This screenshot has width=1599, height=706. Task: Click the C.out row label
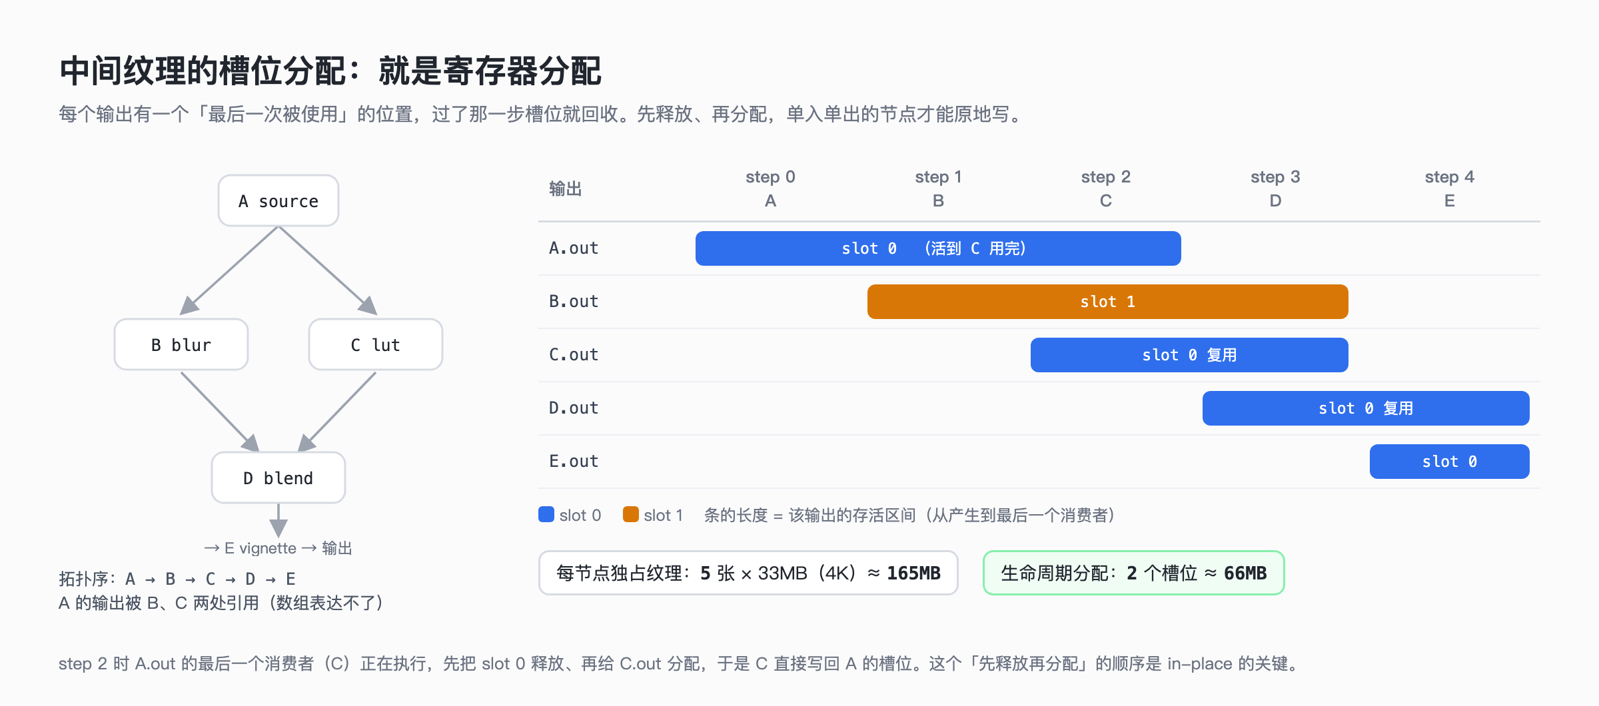pos(574,355)
